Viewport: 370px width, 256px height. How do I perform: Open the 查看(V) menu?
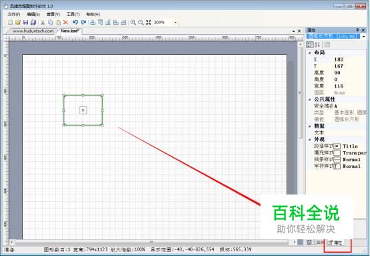click(53, 14)
